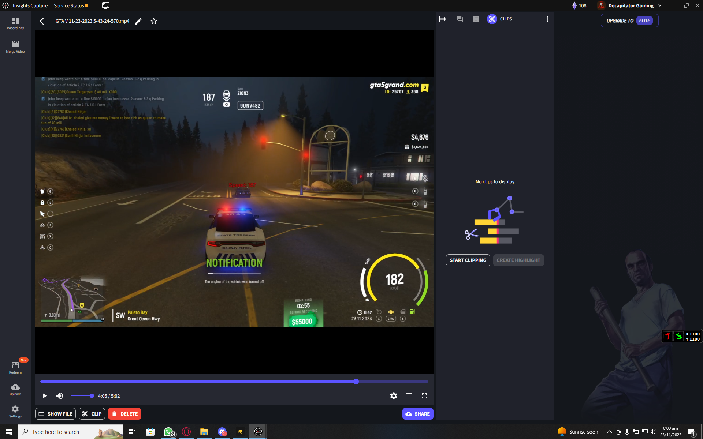
Task: Open the Redeem store
Action: 15,368
